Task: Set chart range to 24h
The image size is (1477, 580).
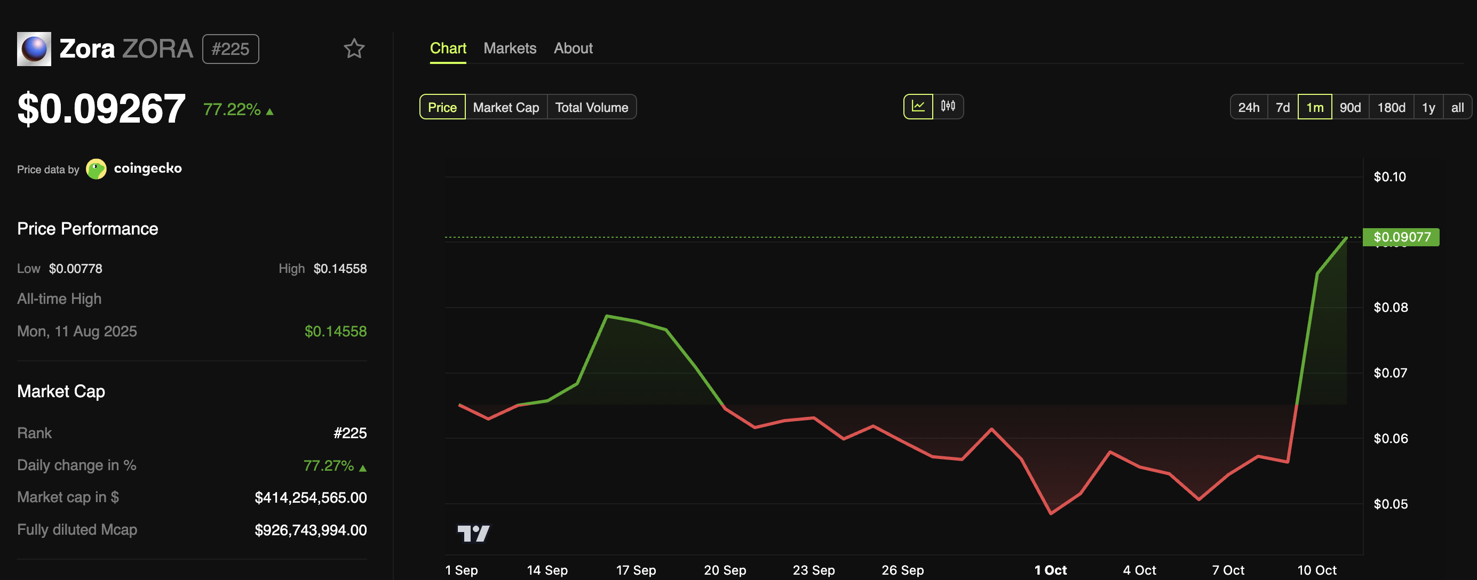Action: coord(1248,107)
